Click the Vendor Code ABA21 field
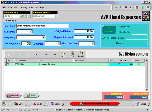The height and width of the screenshot is (112, 152). click(x=12, y=16)
